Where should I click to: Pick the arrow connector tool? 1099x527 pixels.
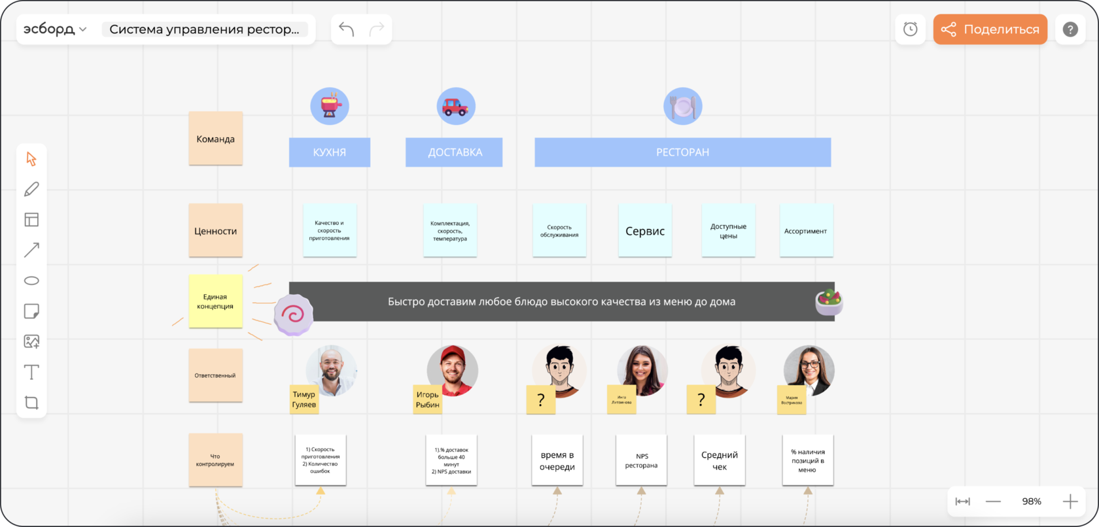[x=31, y=250]
